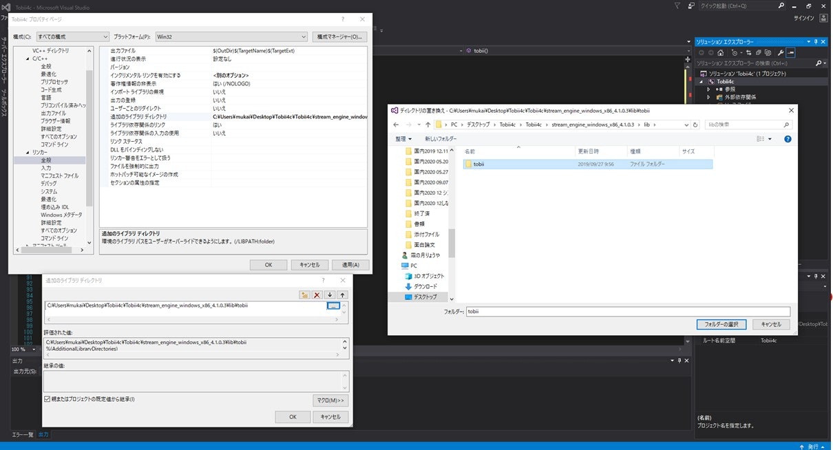
Task: Click キャンセル in 追加のライブラリ ディレクトリ dialog
Action: click(x=330, y=417)
